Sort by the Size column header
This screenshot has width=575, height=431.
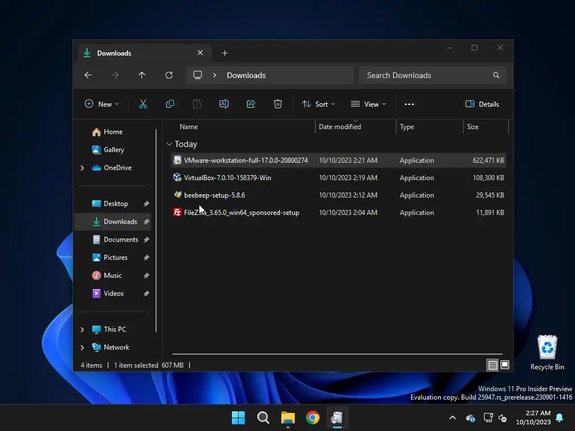click(x=473, y=126)
